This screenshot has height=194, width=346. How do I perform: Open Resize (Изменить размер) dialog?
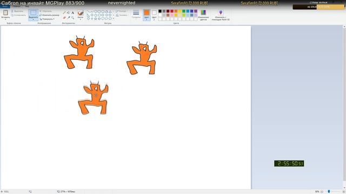click(49, 15)
